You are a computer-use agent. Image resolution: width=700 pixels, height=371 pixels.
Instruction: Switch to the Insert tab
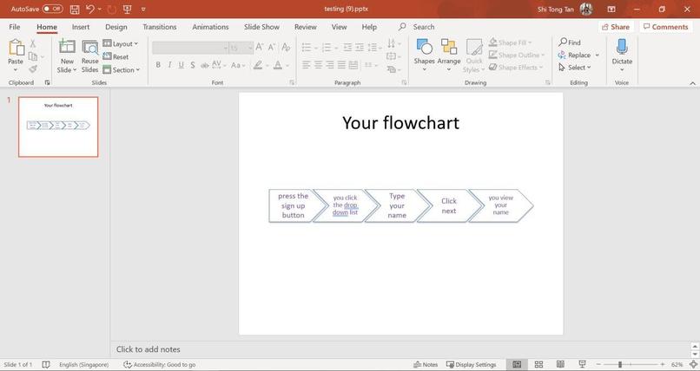[81, 27]
